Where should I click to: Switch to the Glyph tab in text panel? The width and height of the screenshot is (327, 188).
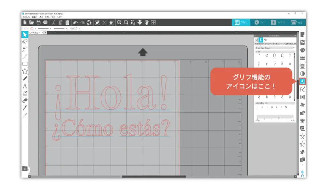click(x=261, y=40)
